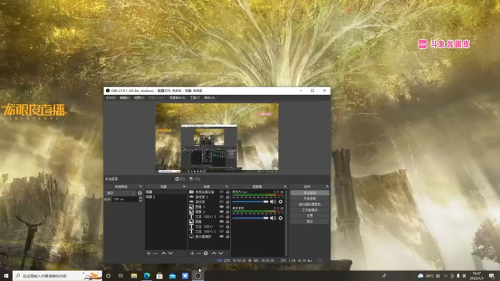Viewport: 500px width, 281px height.
Task: Toggle visibility of 视频采集设备 source
Action: [222, 192]
